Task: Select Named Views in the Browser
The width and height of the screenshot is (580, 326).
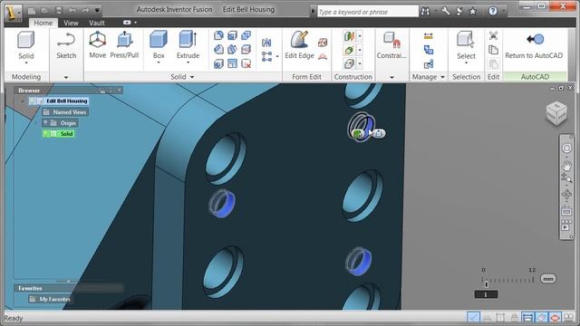Action: pos(65,112)
